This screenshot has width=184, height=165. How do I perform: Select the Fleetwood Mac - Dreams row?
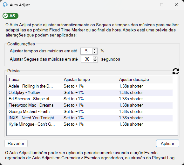(x=90, y=105)
